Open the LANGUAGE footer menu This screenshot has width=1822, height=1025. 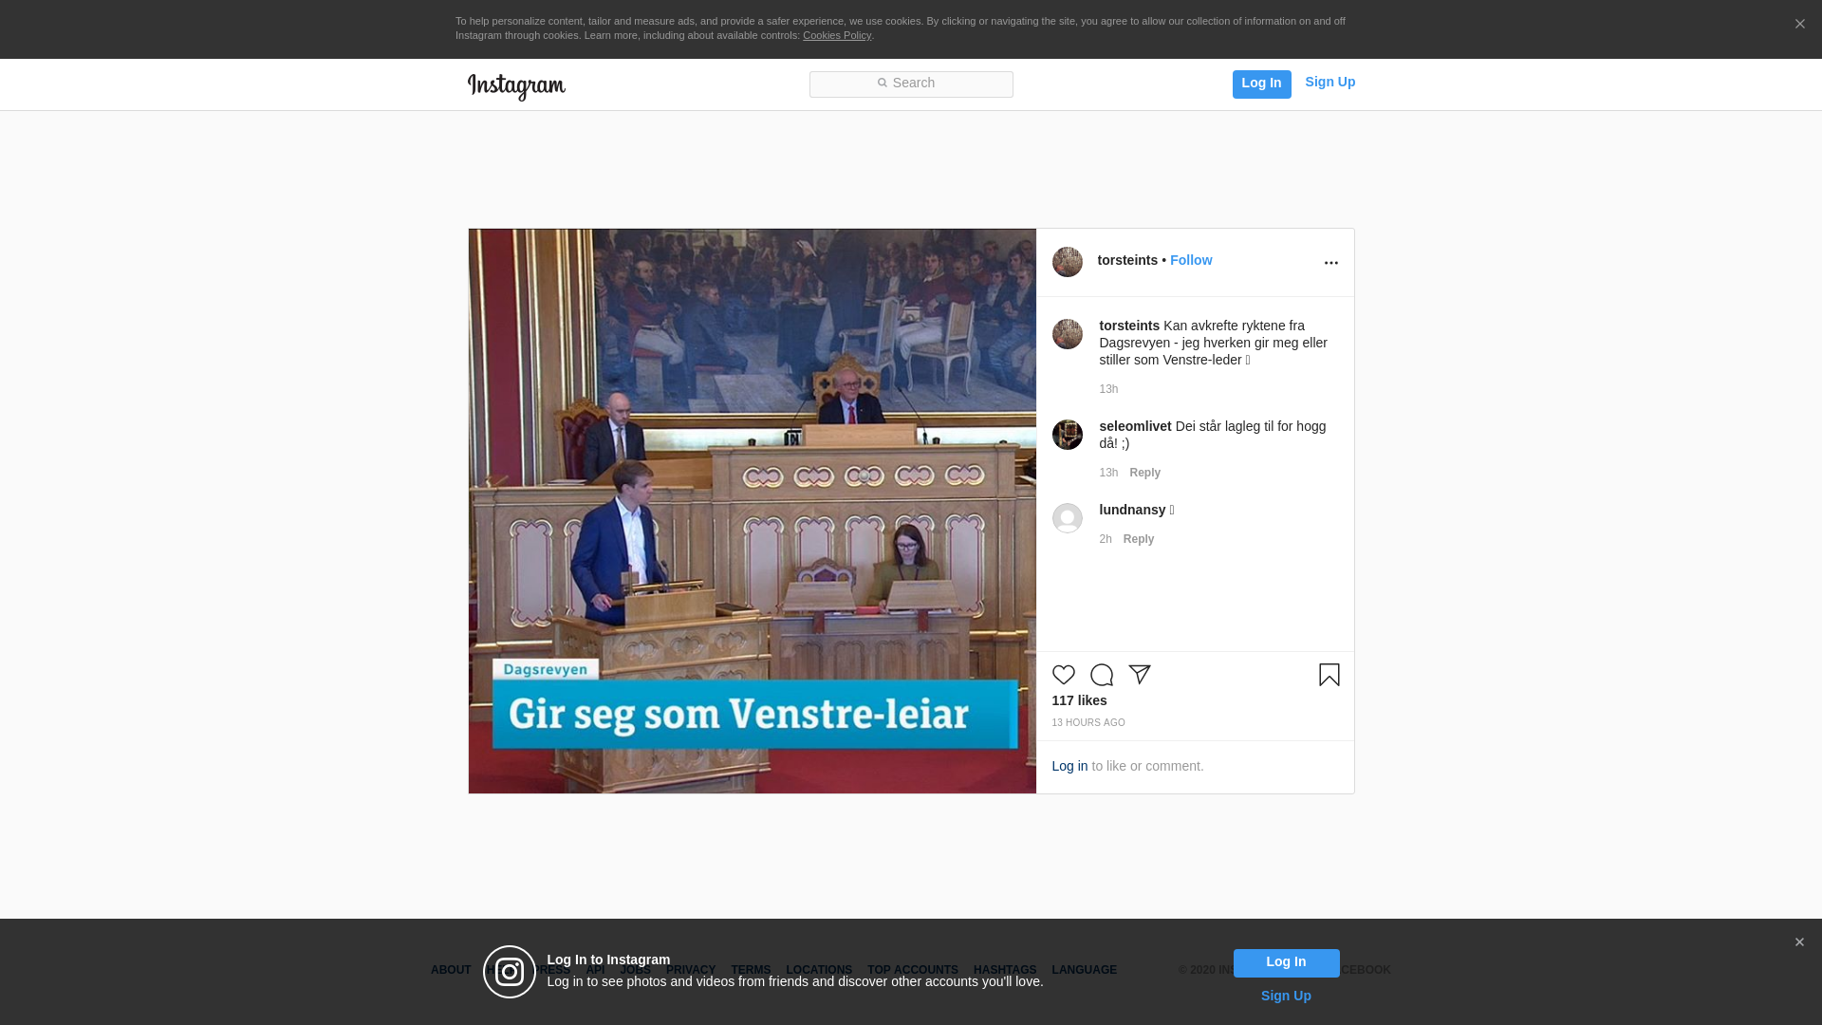pos(1085,970)
